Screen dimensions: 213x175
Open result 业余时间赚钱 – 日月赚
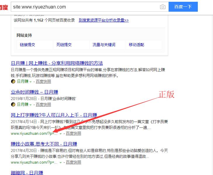pos(34,92)
